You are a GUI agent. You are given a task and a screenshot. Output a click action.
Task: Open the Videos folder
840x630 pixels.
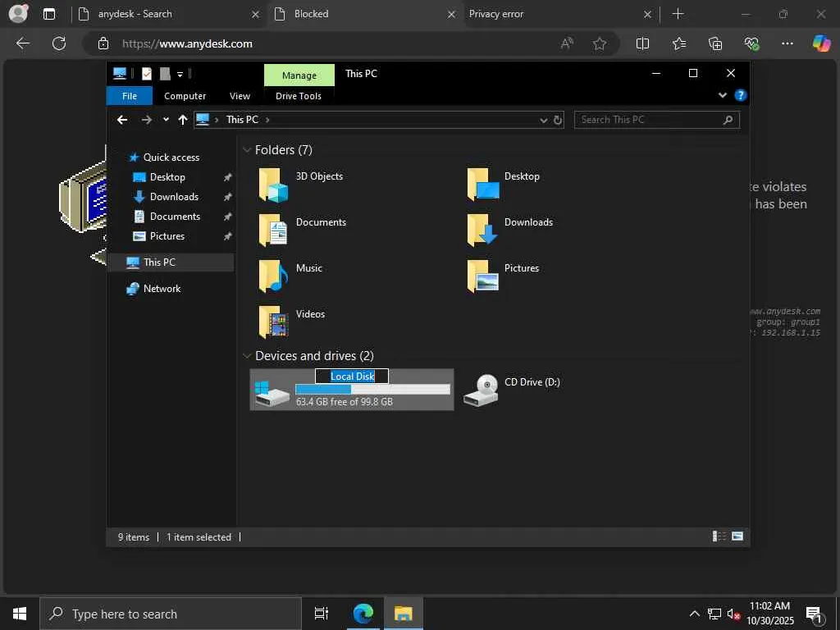[292, 322]
